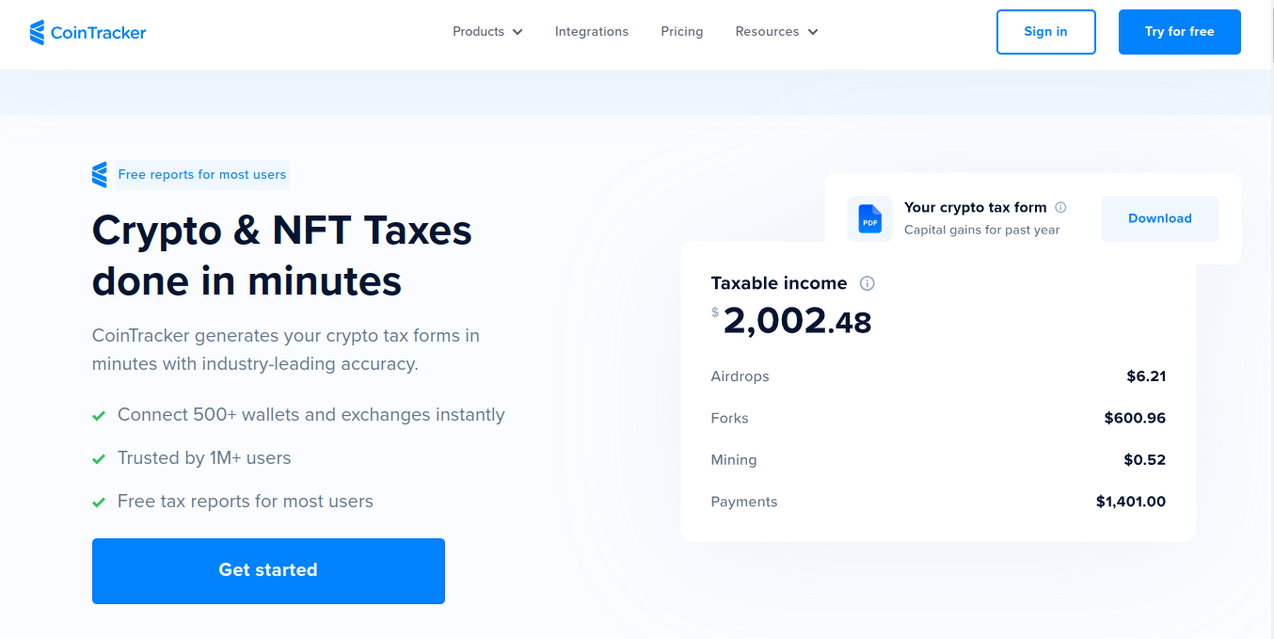
Task: Click the $600.96 Forks value
Action: point(1135,418)
